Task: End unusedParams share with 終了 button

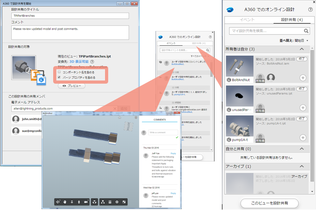Action: tap(302, 89)
